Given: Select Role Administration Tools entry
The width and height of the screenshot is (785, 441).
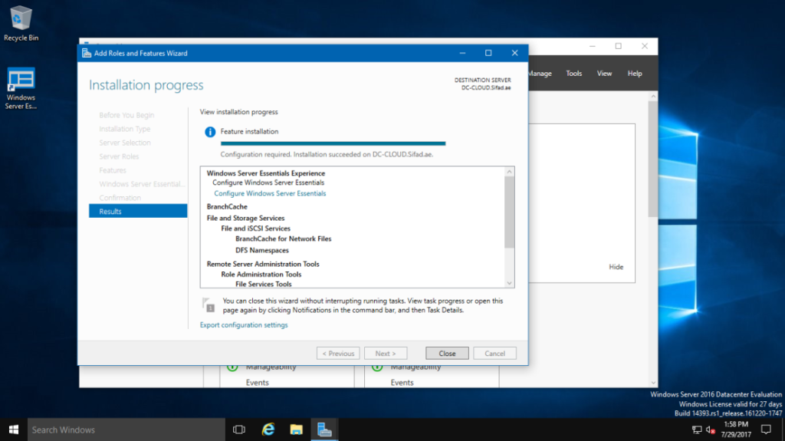Looking at the screenshot, I should pos(261,274).
